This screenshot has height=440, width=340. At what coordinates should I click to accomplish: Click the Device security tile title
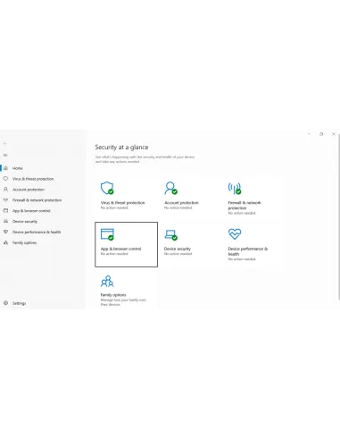[x=178, y=249]
